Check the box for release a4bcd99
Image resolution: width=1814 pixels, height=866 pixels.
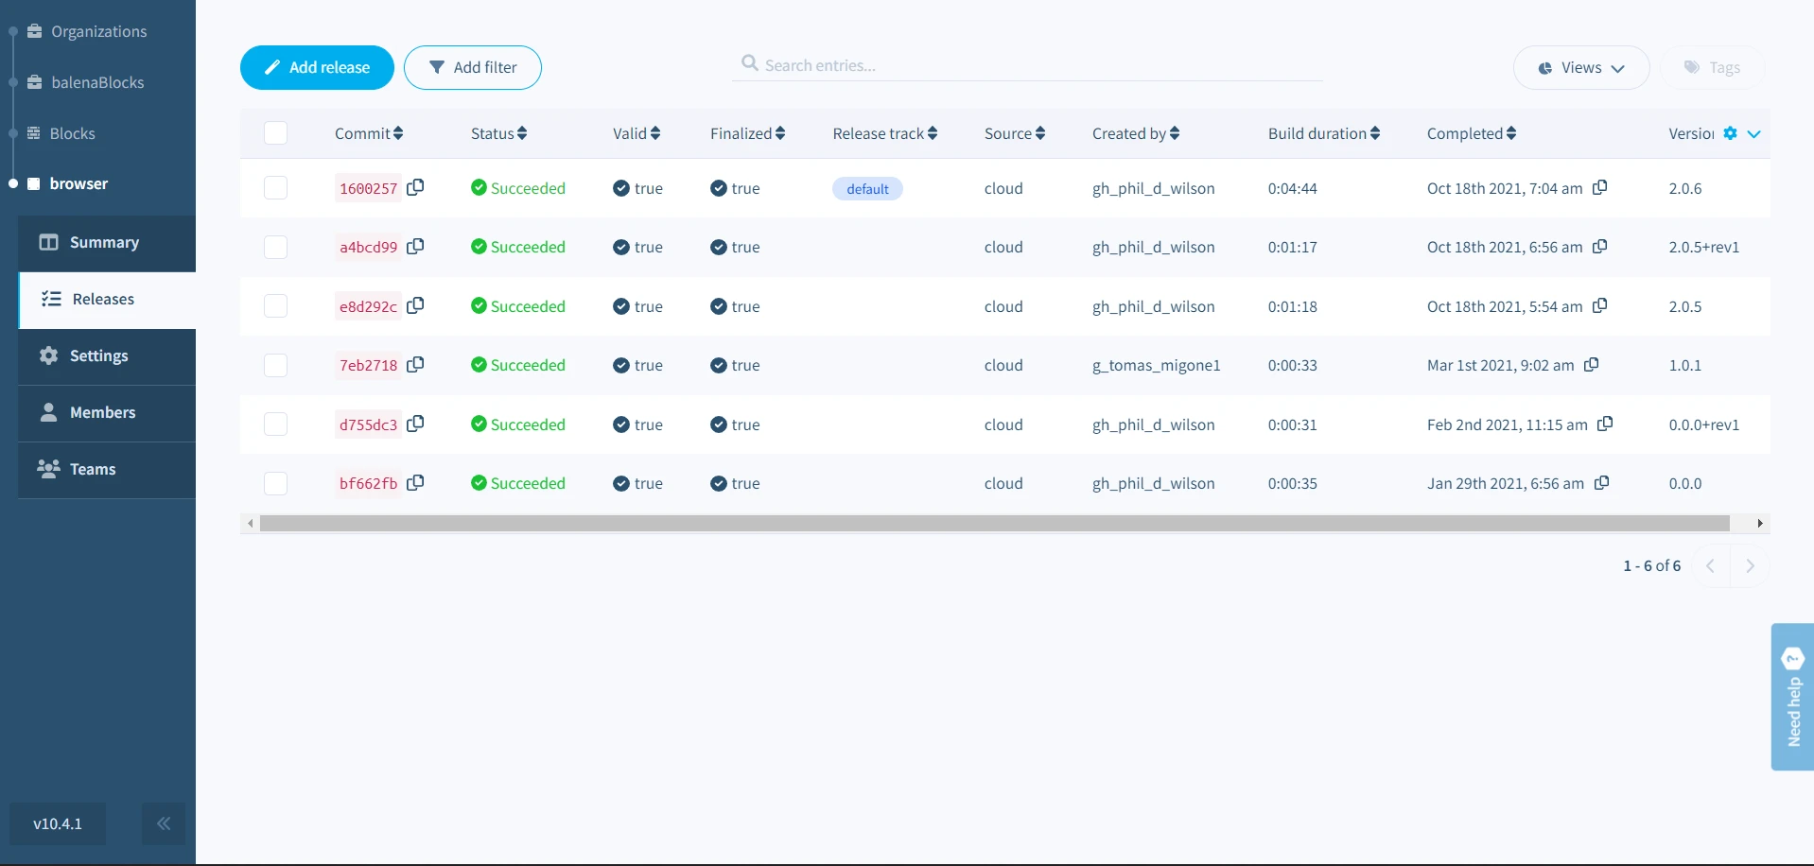point(275,247)
